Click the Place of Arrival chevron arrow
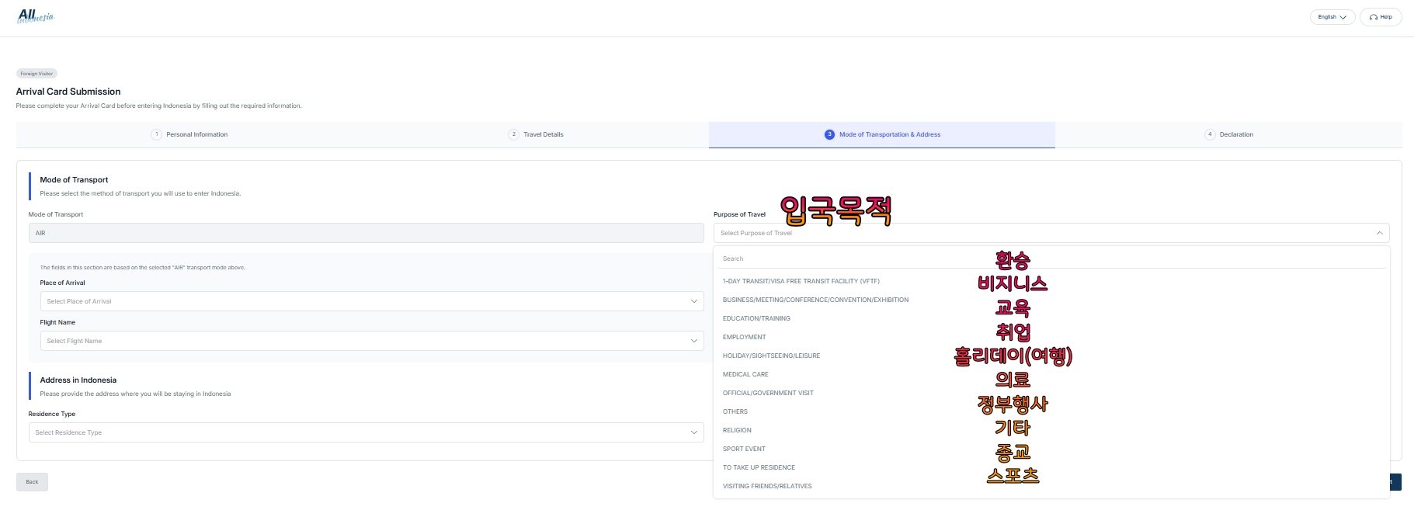This screenshot has width=1414, height=531. click(694, 301)
